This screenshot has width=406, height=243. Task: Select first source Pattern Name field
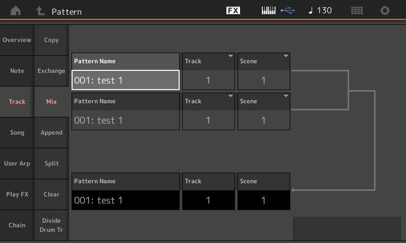tap(125, 80)
